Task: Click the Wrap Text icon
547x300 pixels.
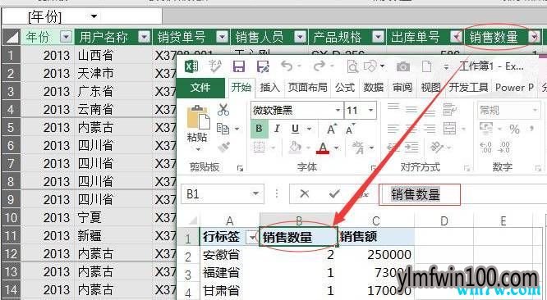Action: [449, 110]
